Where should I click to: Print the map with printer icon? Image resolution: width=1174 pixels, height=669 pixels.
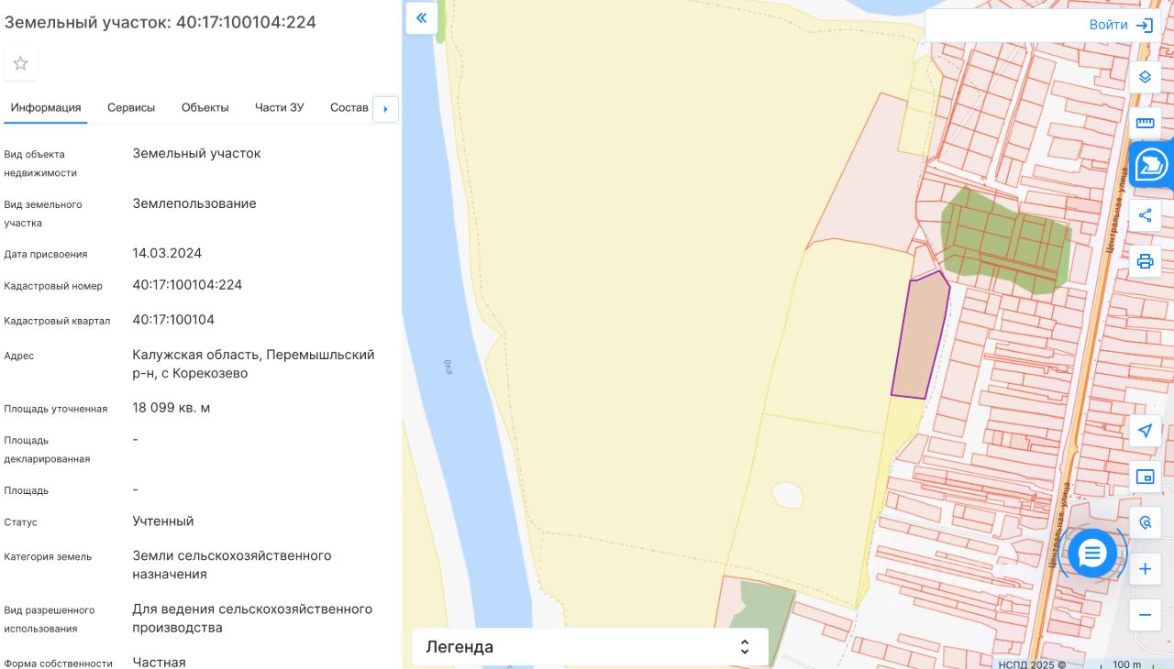point(1145,261)
